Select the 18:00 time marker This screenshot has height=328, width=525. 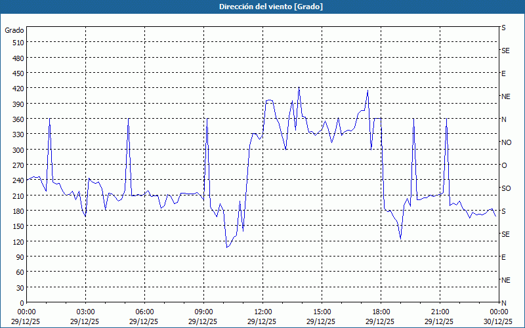[x=381, y=312]
